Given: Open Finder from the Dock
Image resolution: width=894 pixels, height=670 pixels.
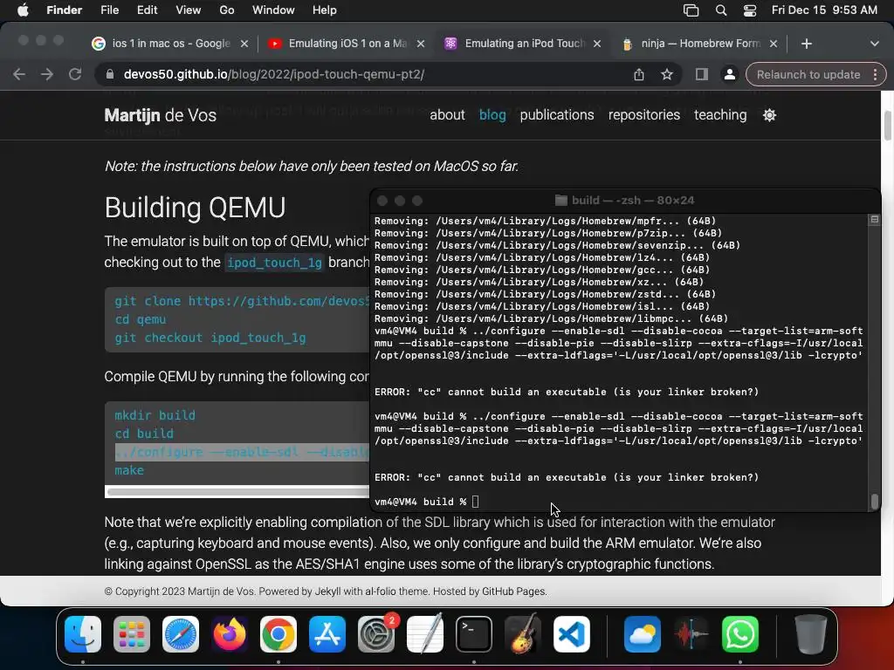Looking at the screenshot, I should click(x=83, y=634).
